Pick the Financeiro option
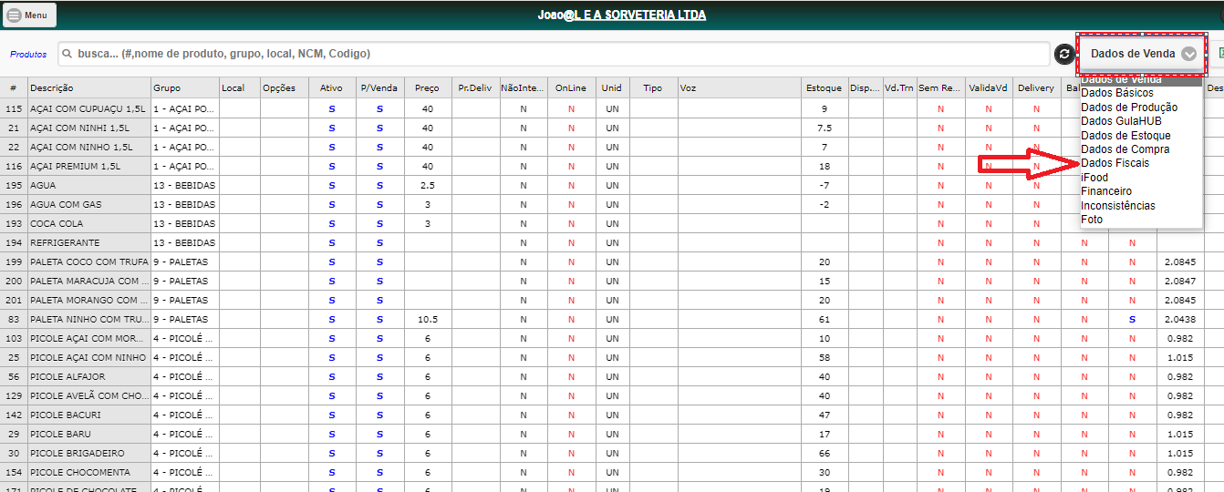 pyautogui.click(x=1105, y=191)
